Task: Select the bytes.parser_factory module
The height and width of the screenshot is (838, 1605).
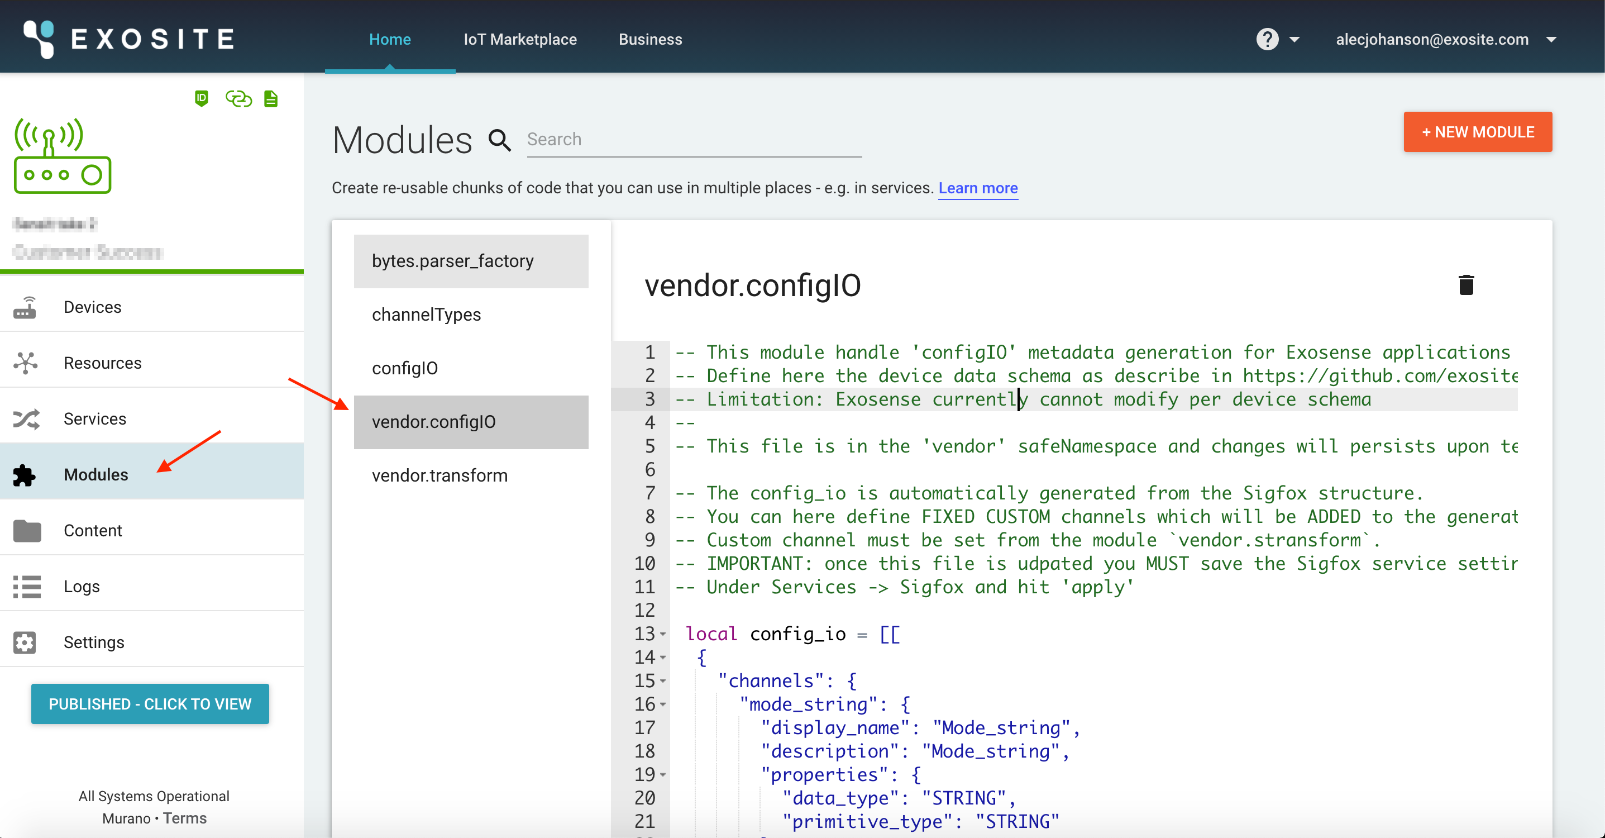Action: (x=471, y=261)
